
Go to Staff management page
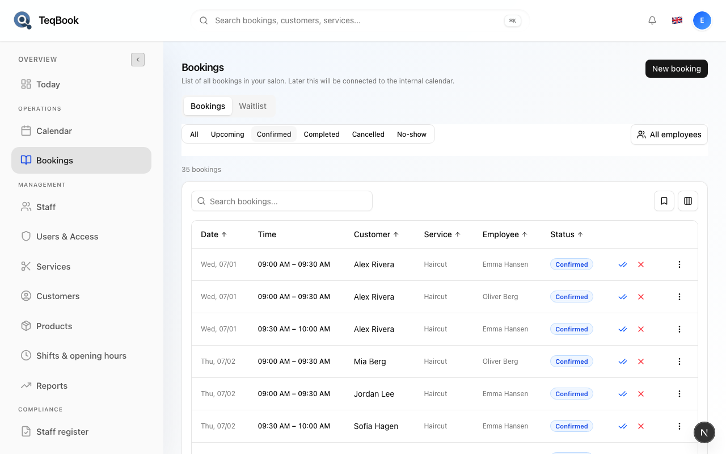tap(81, 207)
